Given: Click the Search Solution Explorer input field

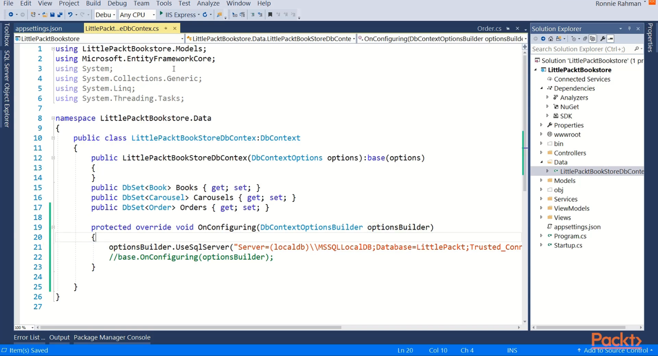Looking at the screenshot, I should 581,49.
